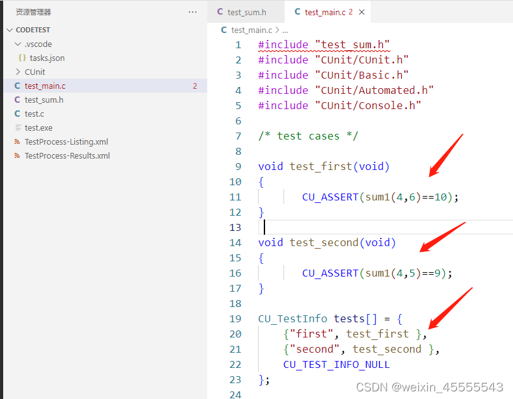Click the C icon beside test.c
This screenshot has width=513, height=399.
(x=17, y=114)
